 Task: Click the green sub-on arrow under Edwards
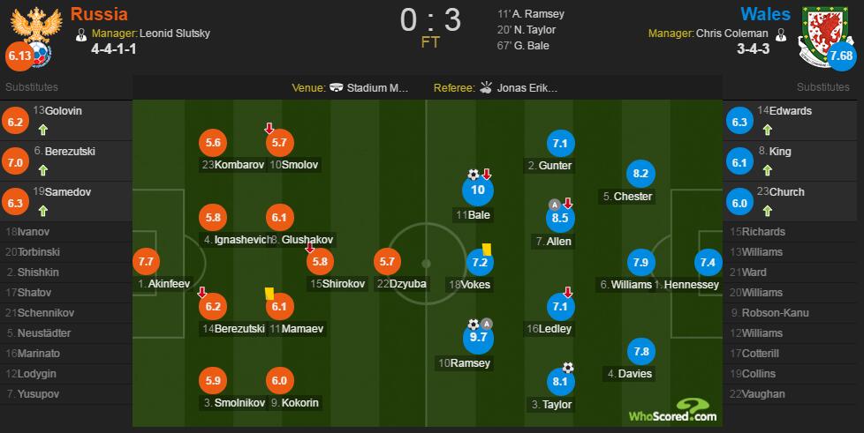[768, 130]
